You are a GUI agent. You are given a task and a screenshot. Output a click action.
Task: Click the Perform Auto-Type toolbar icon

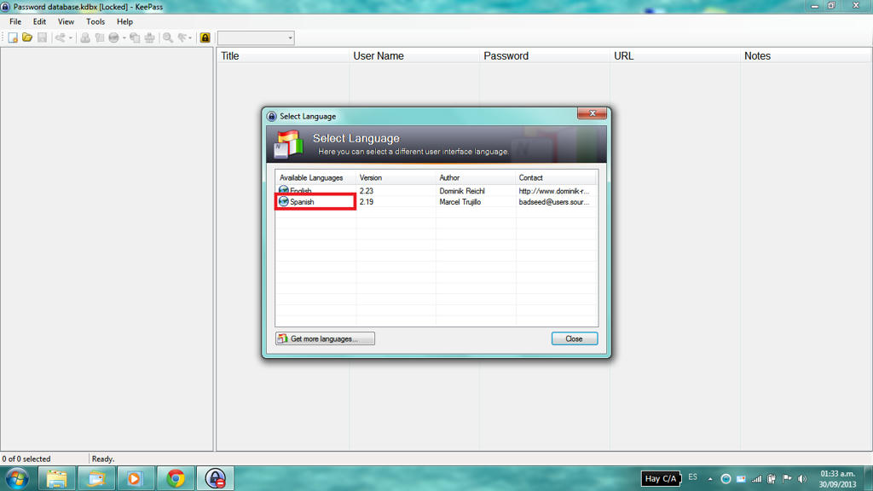[x=149, y=38]
